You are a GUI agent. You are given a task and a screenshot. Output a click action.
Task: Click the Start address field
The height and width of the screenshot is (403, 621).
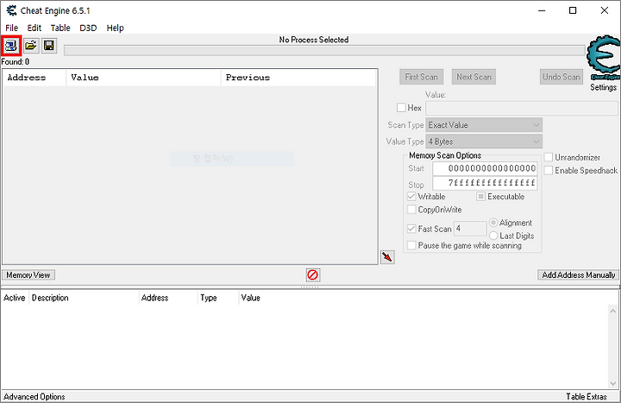pyautogui.click(x=485, y=168)
